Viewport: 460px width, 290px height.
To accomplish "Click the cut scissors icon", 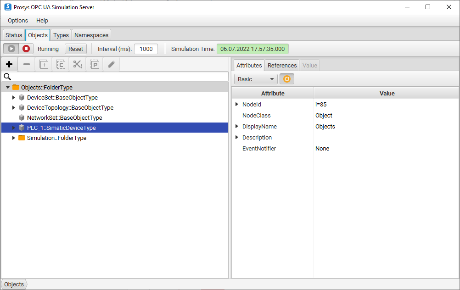I will click(x=77, y=64).
